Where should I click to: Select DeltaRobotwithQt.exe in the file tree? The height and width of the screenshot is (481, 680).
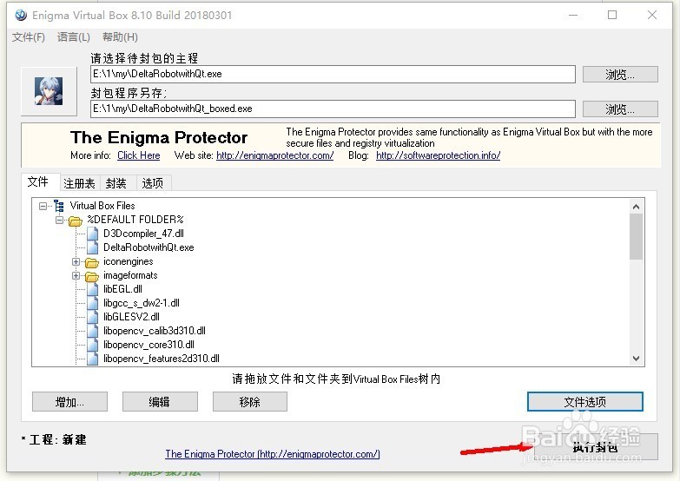(x=149, y=247)
